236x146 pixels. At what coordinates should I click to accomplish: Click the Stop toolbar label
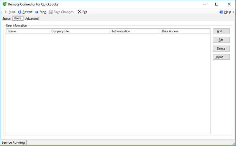[x=43, y=12]
